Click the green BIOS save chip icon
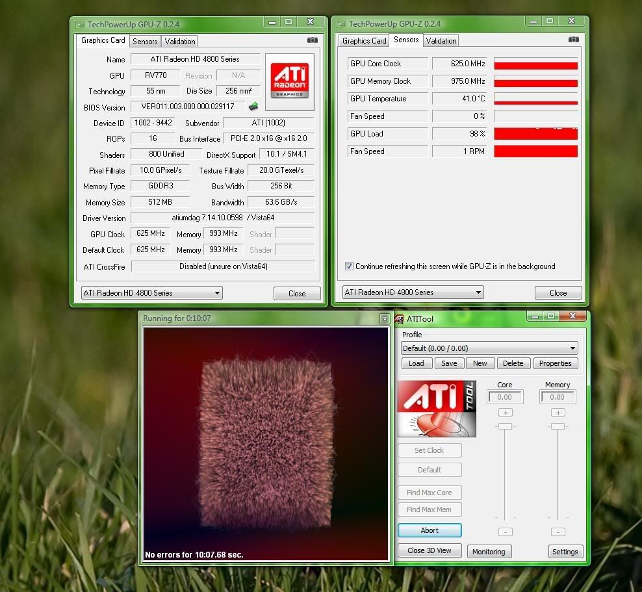Screen dimensions: 642x592 [253, 107]
